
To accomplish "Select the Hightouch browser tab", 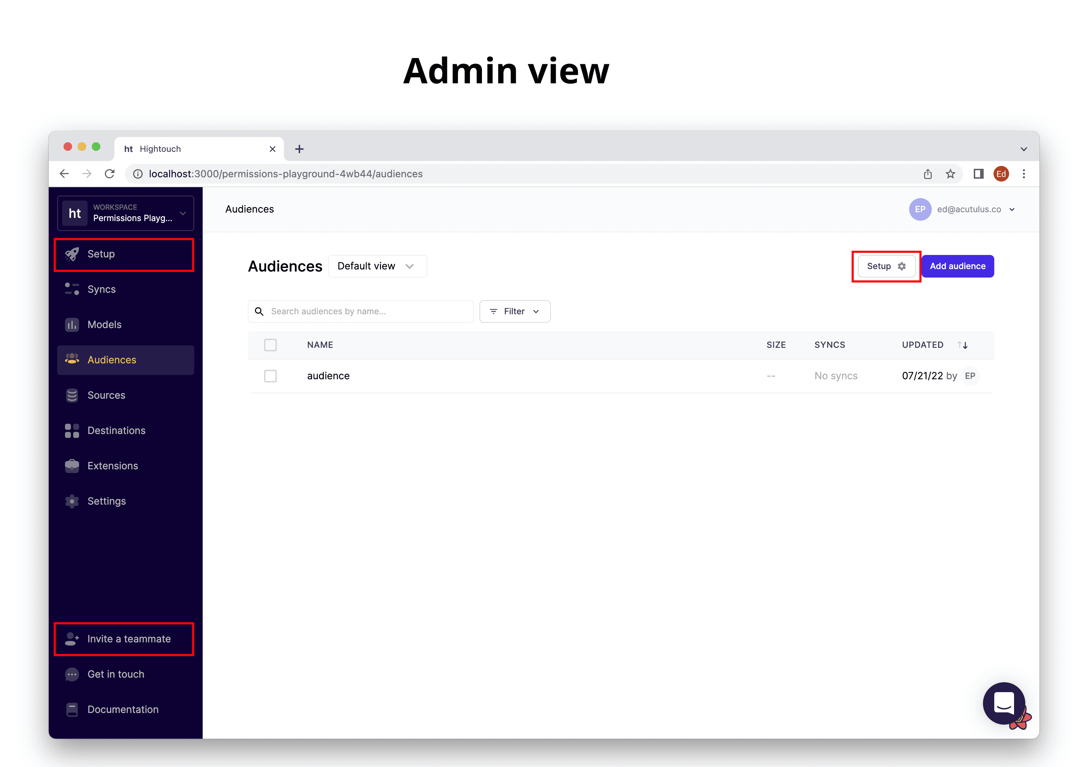I will point(161,149).
